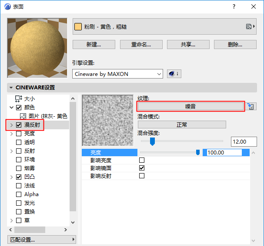
Task: Click the channel list scroll right arrow
Action: coord(66,230)
